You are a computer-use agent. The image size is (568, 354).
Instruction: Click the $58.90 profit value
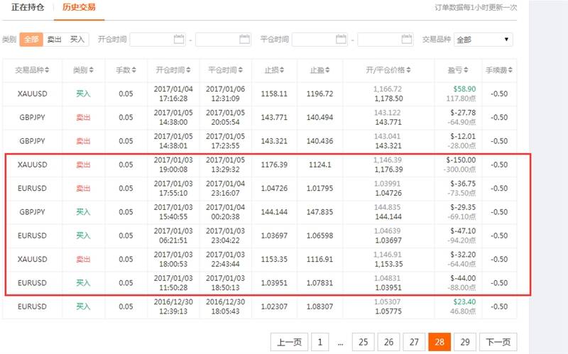[x=464, y=89]
